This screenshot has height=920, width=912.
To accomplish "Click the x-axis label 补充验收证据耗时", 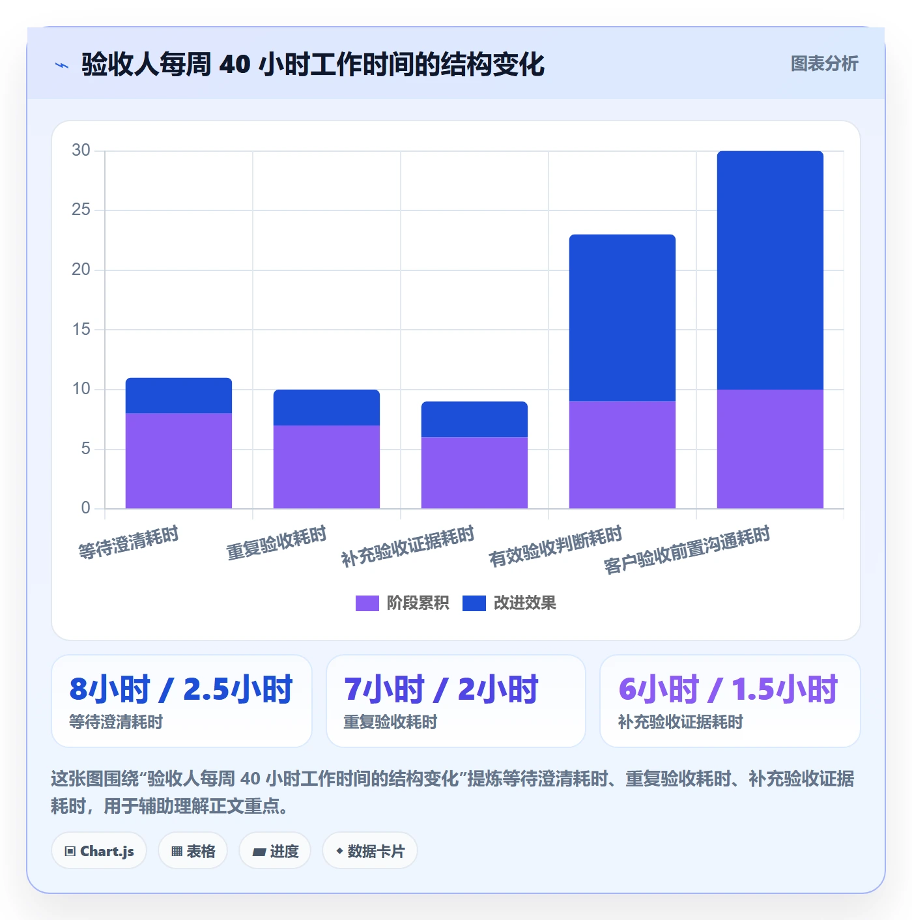I will pyautogui.click(x=408, y=546).
